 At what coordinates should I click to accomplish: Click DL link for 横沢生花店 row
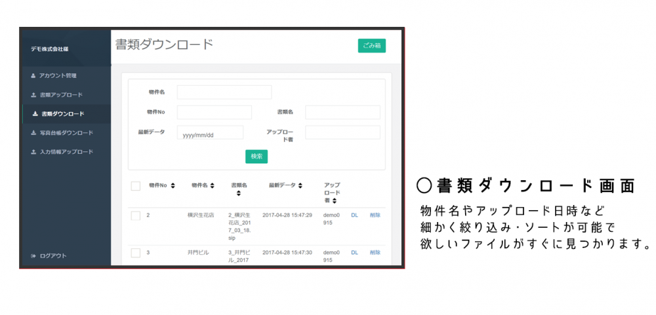(x=354, y=215)
